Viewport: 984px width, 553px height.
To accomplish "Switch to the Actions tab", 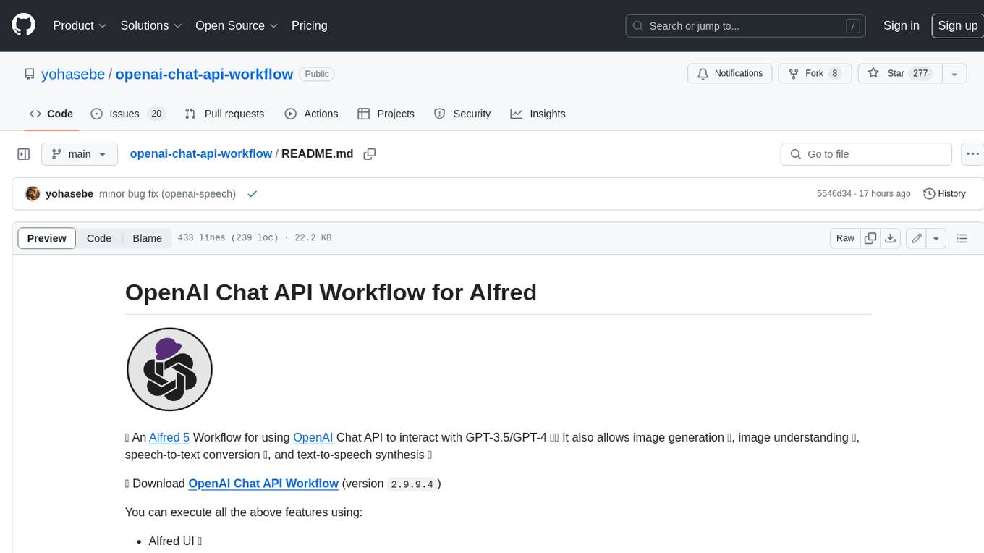I will (x=311, y=114).
